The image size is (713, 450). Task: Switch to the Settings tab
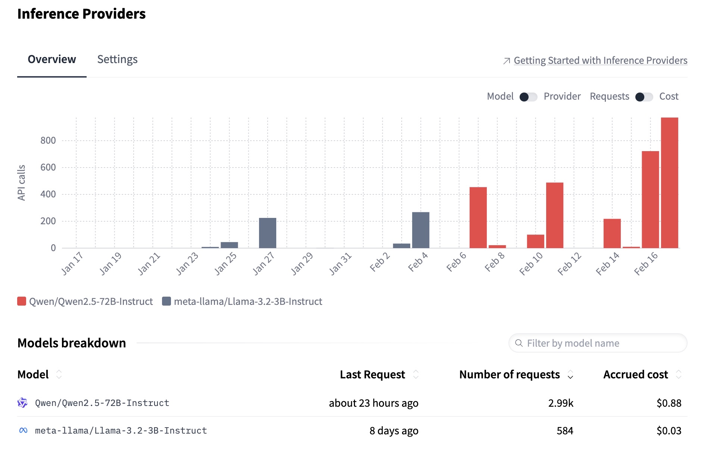pos(117,59)
